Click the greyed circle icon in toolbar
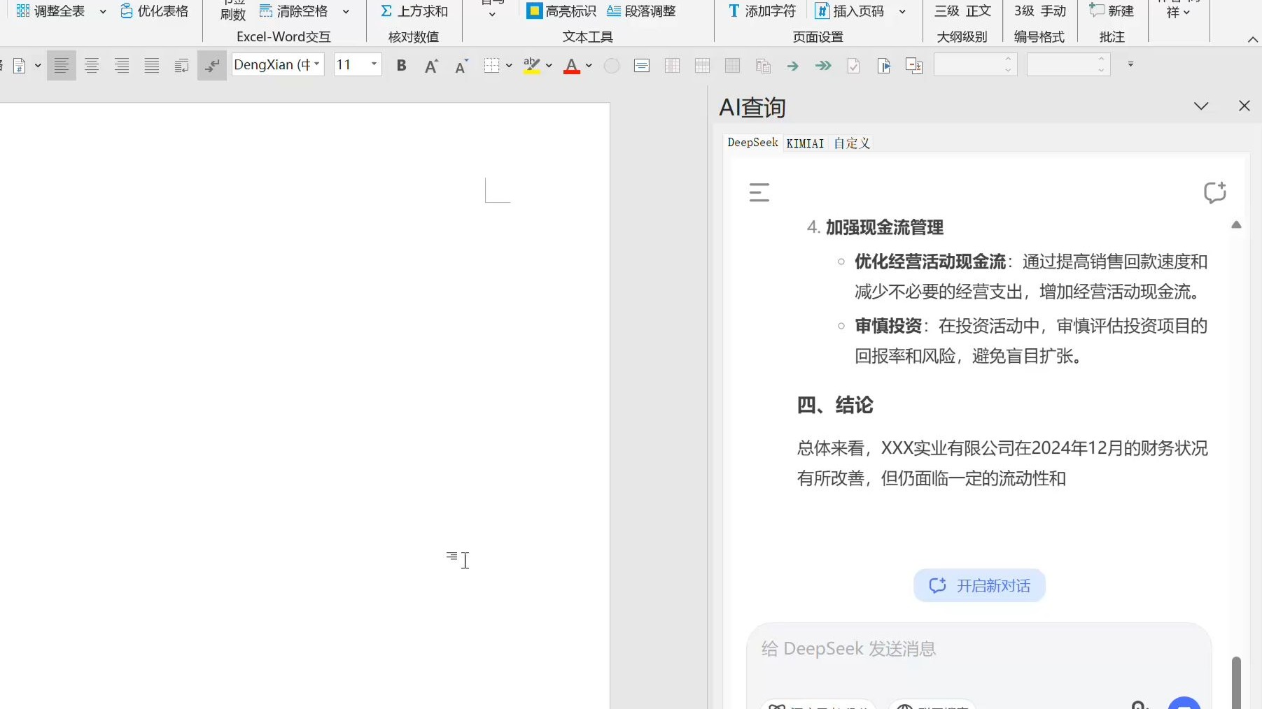This screenshot has height=709, width=1262. click(612, 66)
